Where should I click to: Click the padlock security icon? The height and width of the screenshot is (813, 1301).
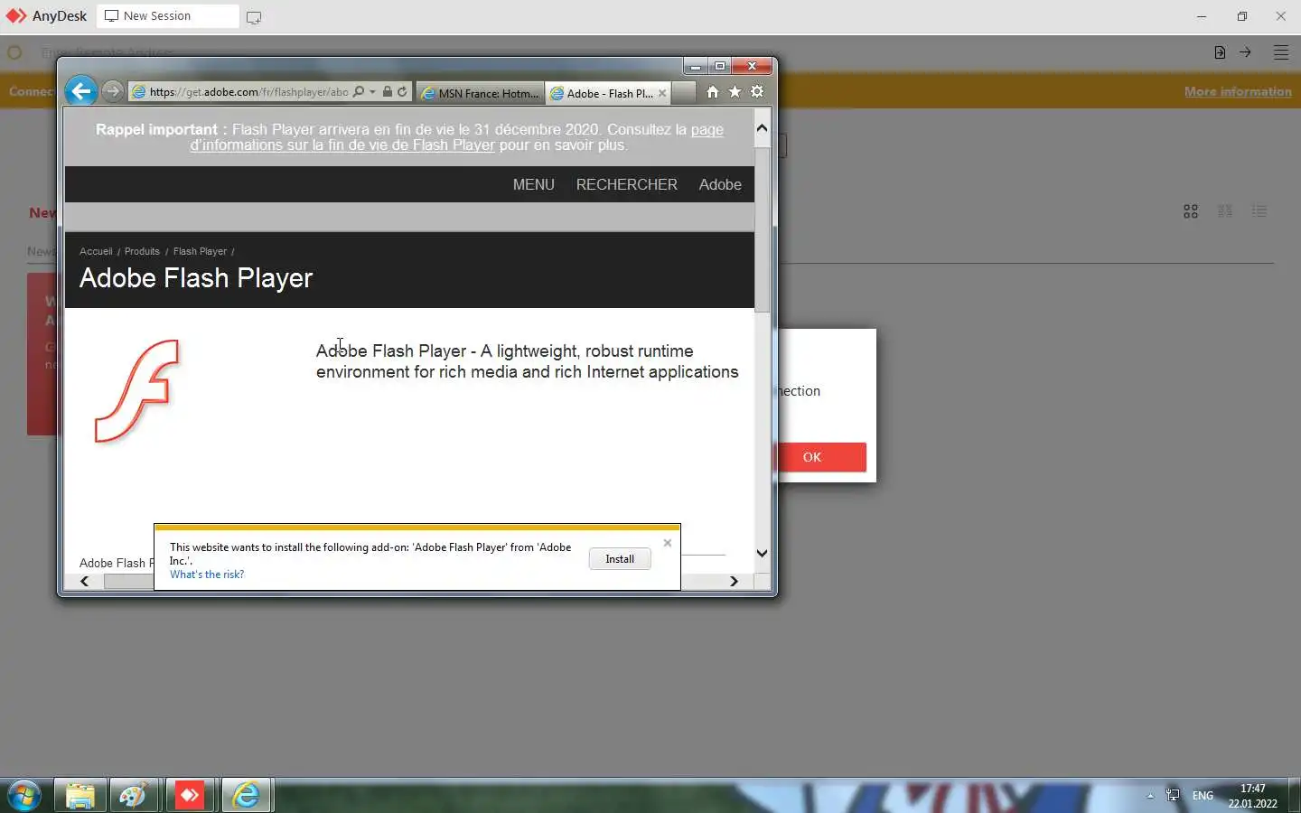[388, 92]
